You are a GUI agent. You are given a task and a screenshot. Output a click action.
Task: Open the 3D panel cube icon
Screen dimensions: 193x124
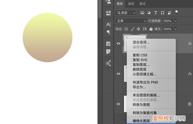(108, 13)
